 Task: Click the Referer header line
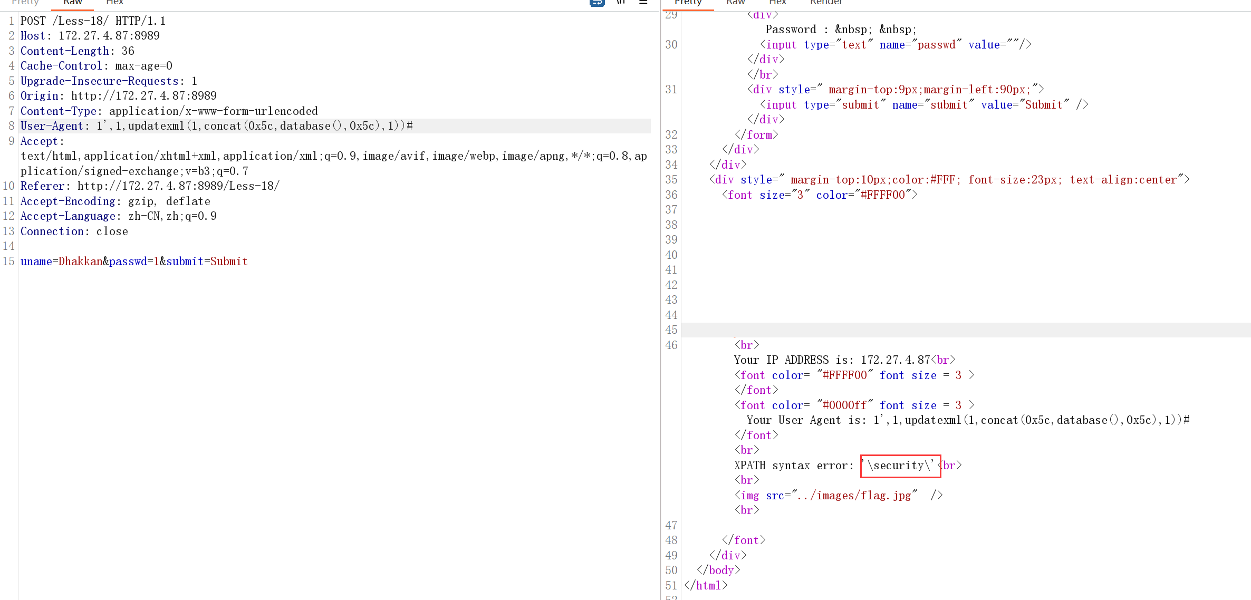tap(150, 186)
